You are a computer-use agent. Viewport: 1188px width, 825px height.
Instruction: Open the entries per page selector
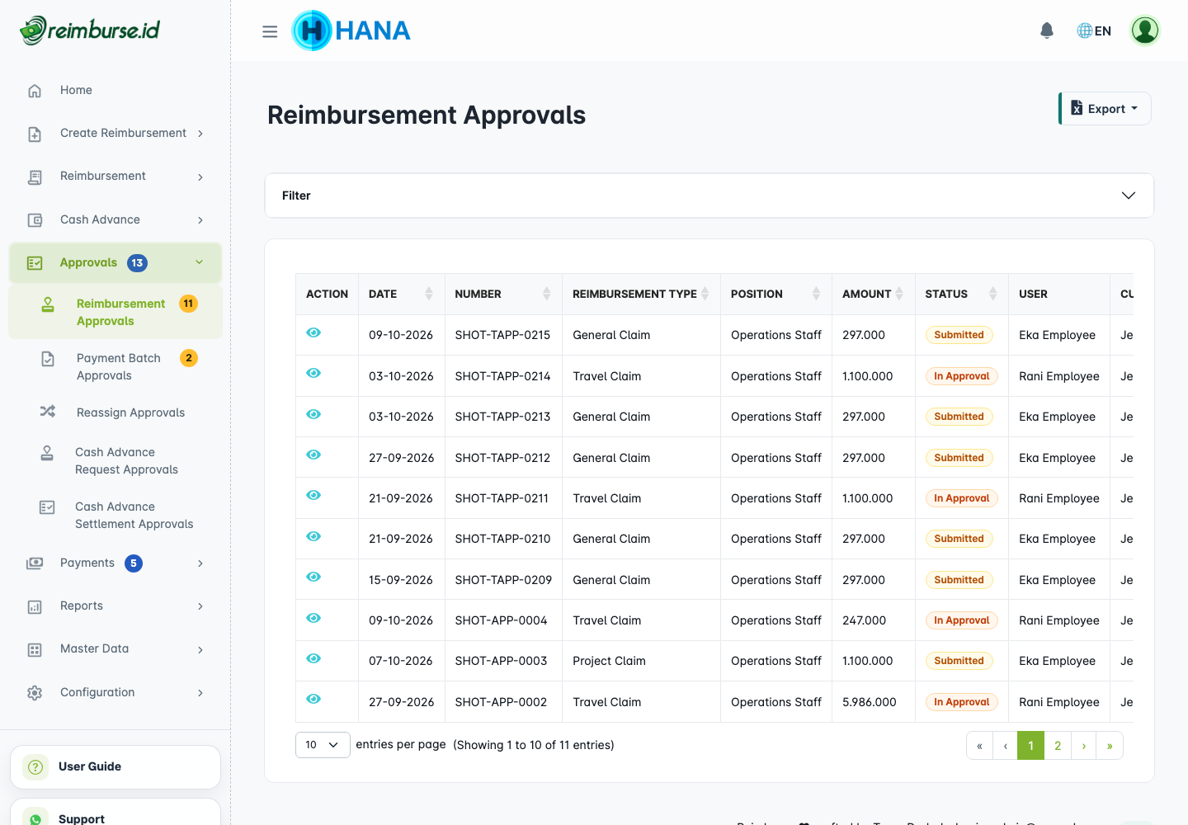tap(323, 745)
